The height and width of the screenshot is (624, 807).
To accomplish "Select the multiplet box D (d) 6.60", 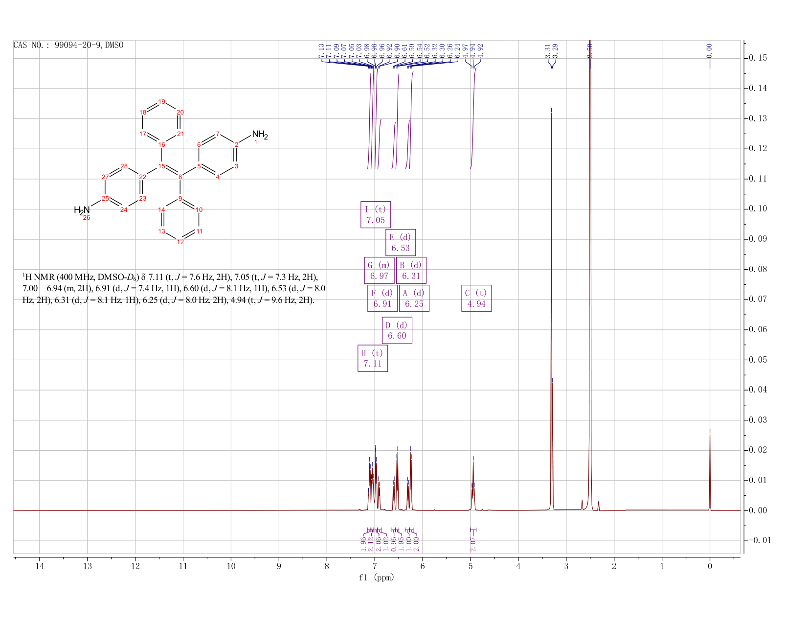I will 397,330.
